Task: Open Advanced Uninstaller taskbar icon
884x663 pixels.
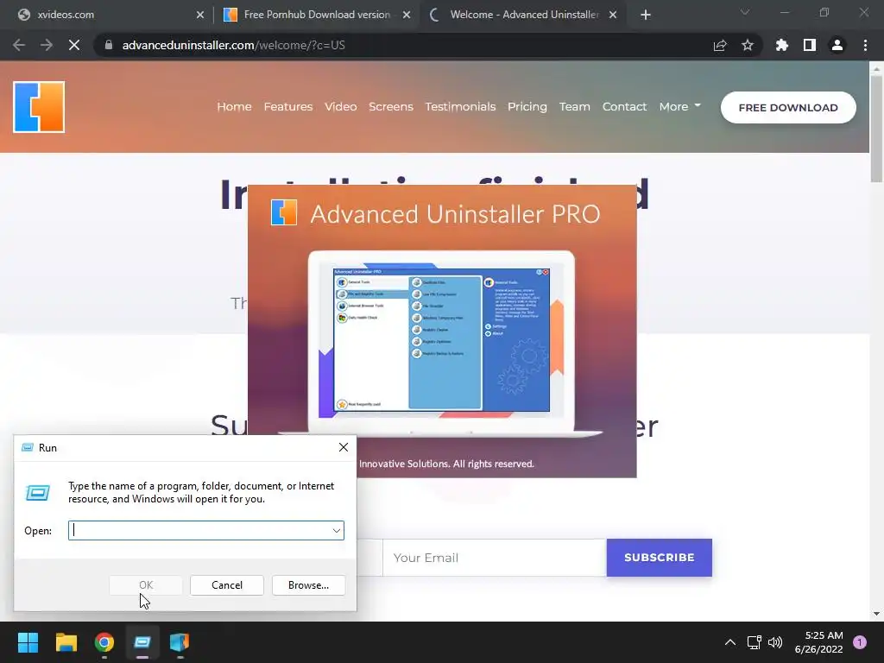Action: (180, 642)
